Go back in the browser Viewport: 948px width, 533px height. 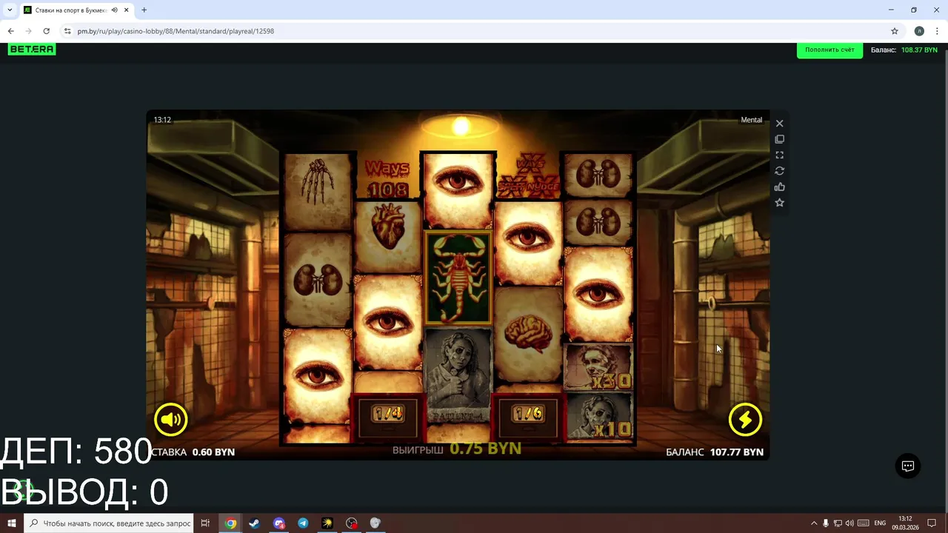point(10,31)
